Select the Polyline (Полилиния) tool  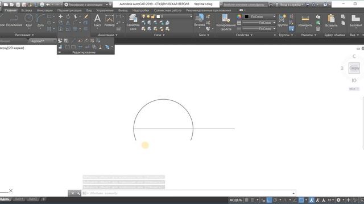(14, 20)
